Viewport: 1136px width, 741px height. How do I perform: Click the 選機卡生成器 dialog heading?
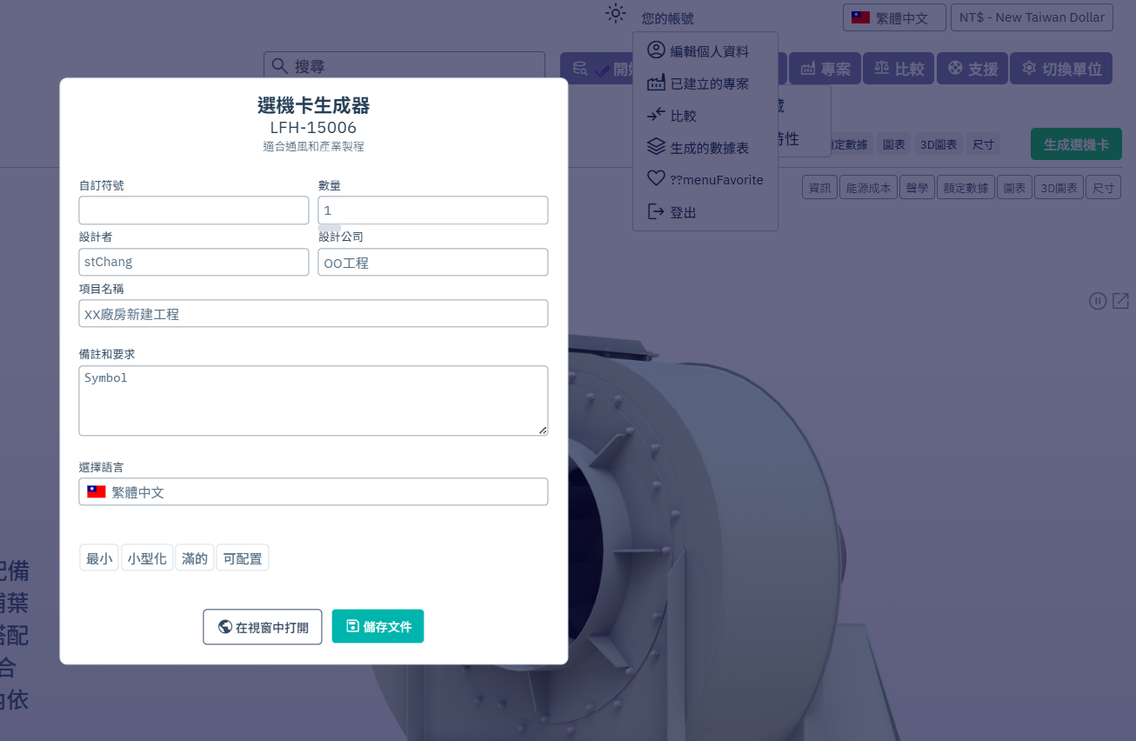tap(314, 105)
